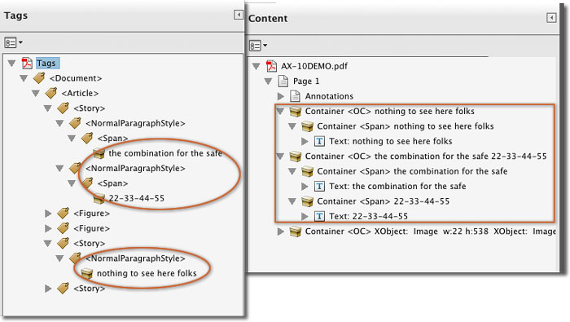
Task: Click the PDF icon beside the Tags root
Action: click(x=27, y=63)
